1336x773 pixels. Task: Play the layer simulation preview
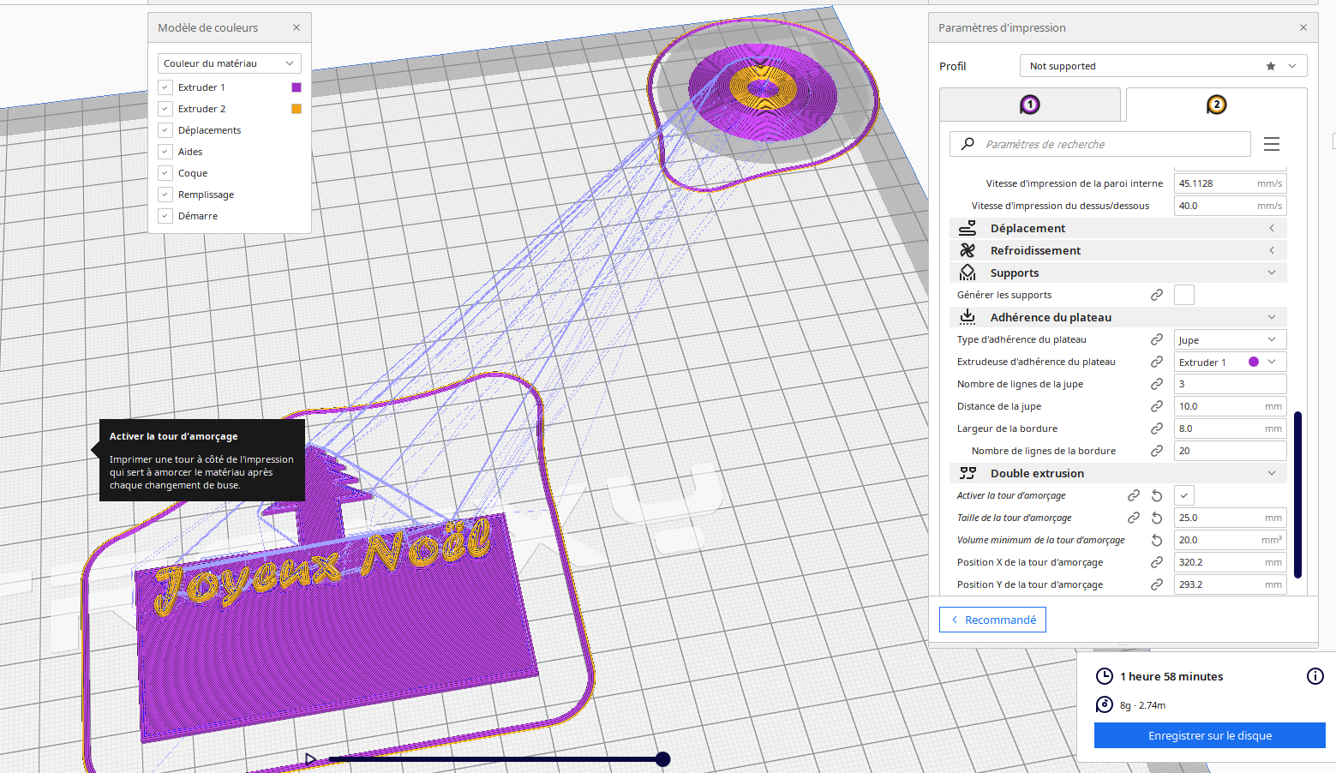311,759
